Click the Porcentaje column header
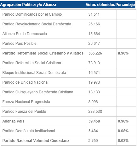This screenshot has height=146, width=137. tap(125, 5)
